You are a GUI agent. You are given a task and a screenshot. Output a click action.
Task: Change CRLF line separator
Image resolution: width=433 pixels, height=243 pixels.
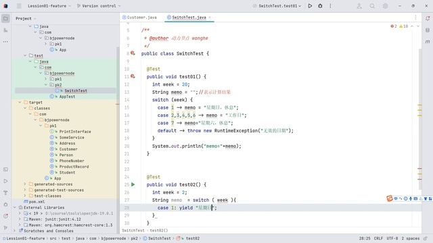coord(378,238)
